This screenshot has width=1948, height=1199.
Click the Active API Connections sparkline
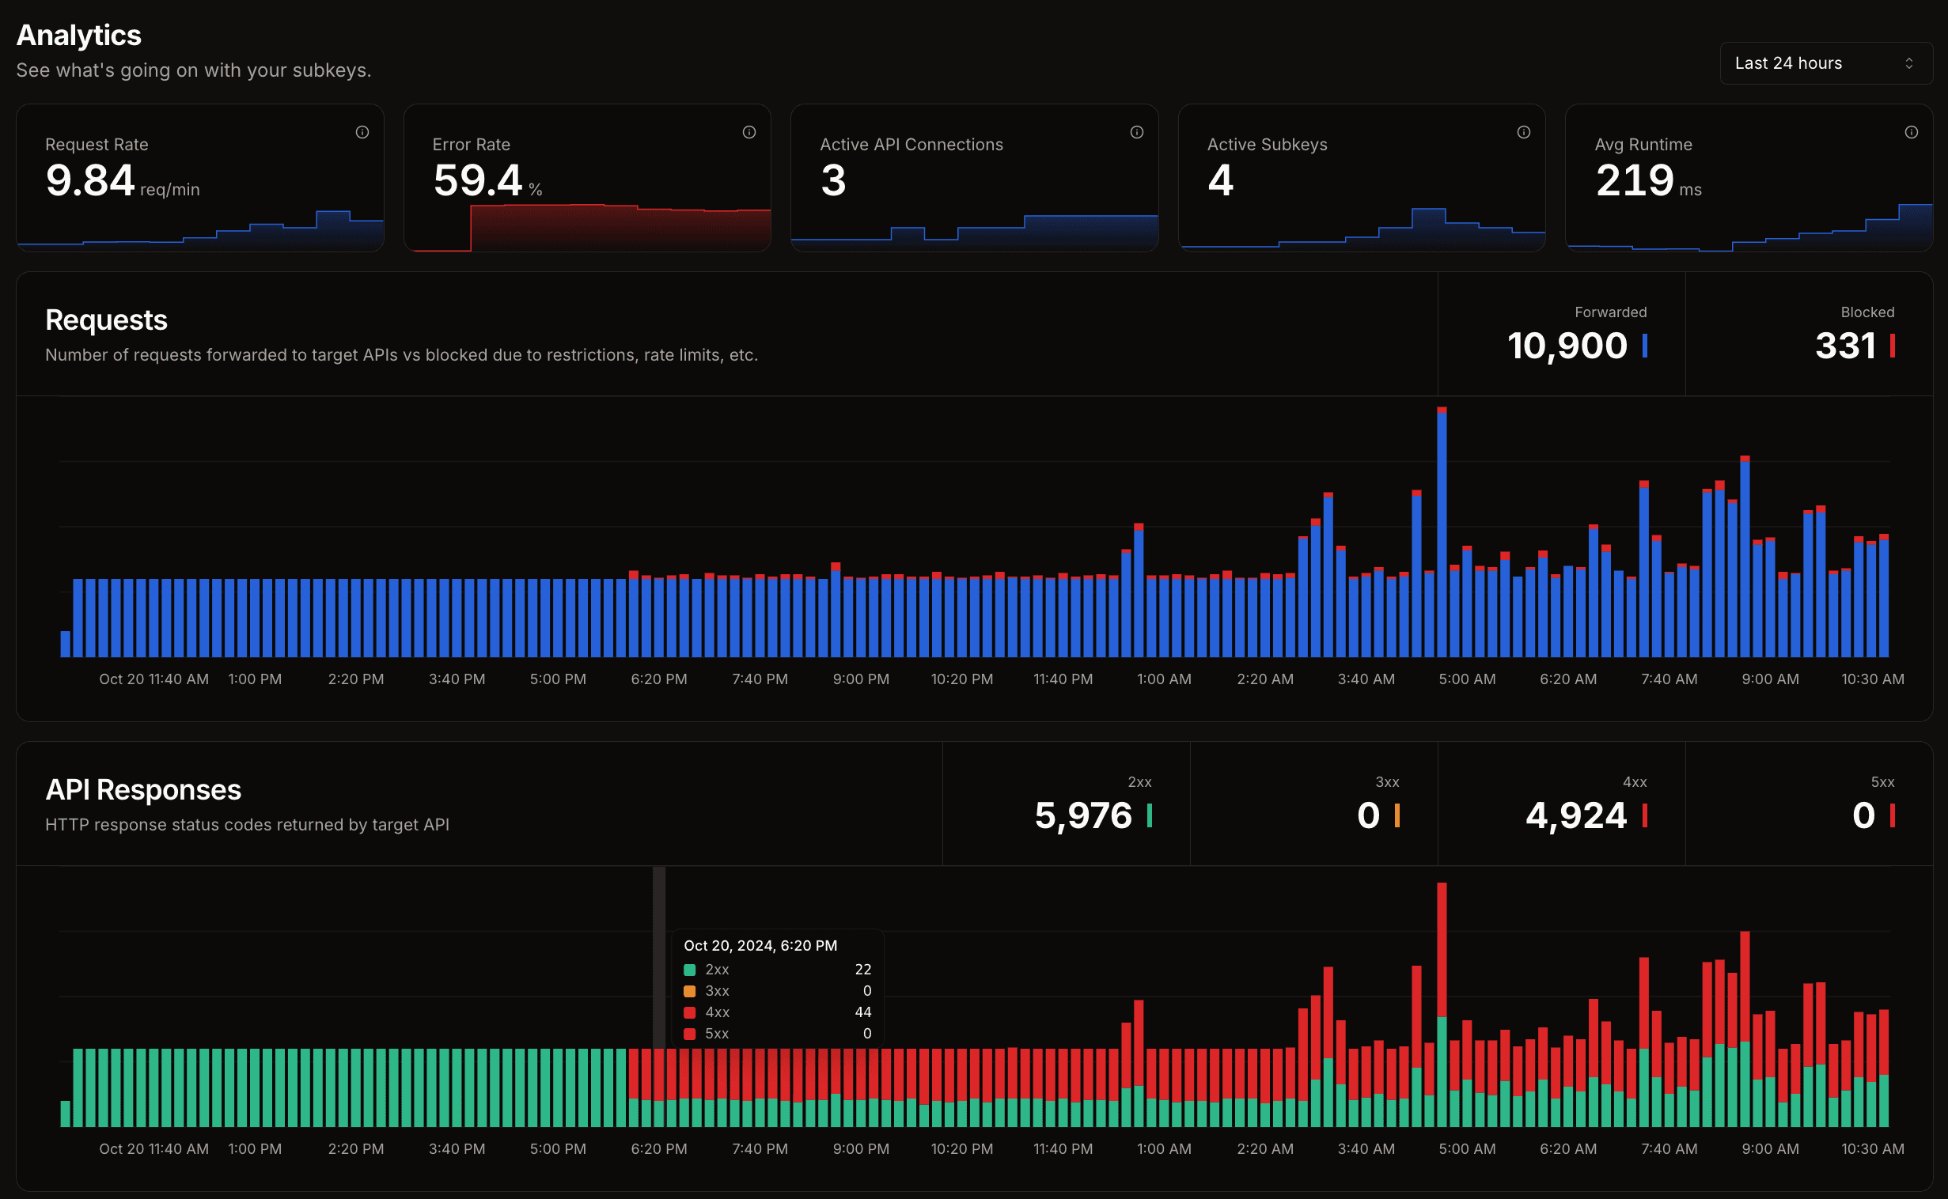pos(975,233)
